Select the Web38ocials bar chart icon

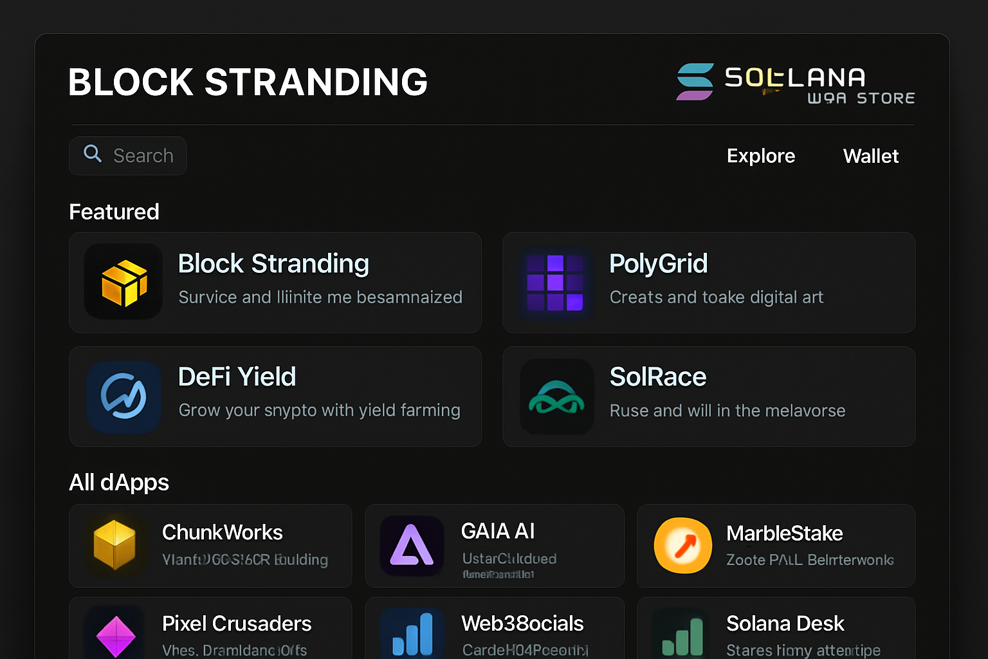pyautogui.click(x=412, y=636)
